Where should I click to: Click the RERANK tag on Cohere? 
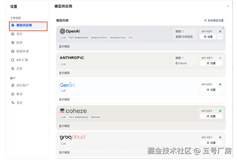96,117
